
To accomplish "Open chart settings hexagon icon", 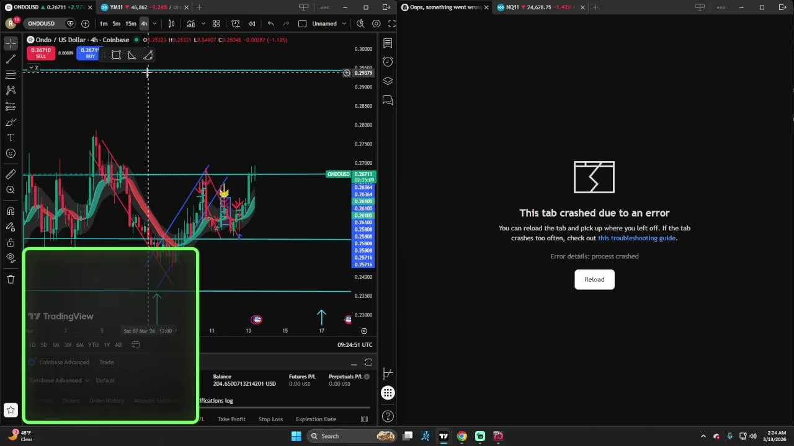I will [377, 24].
